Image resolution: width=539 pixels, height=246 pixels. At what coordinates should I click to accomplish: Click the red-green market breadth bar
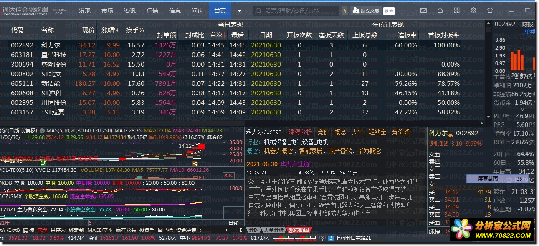(294, 238)
